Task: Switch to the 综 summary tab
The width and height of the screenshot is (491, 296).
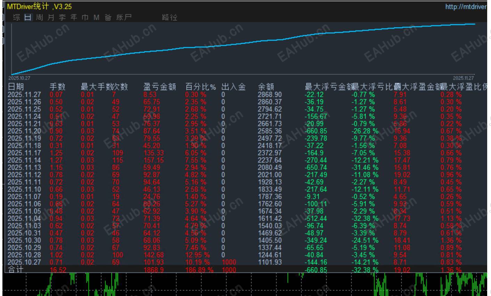Action: (16, 17)
